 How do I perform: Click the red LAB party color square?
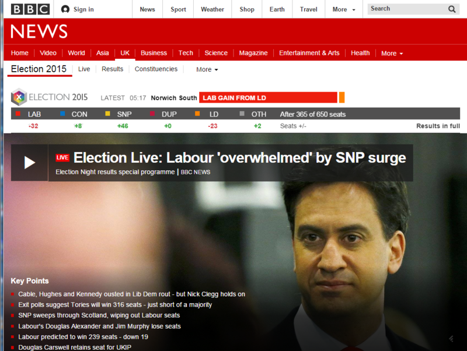[18, 114]
